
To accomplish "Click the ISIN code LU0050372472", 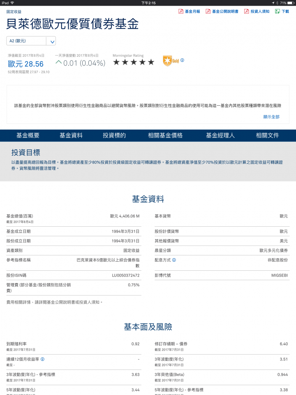I will coord(126,275).
